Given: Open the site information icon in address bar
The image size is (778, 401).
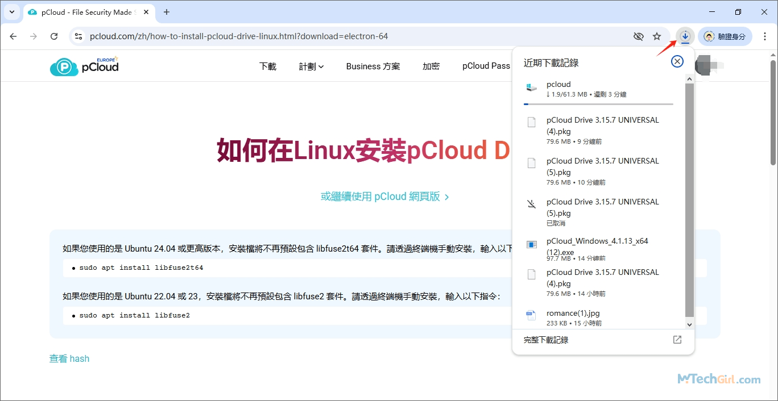Looking at the screenshot, I should (79, 36).
